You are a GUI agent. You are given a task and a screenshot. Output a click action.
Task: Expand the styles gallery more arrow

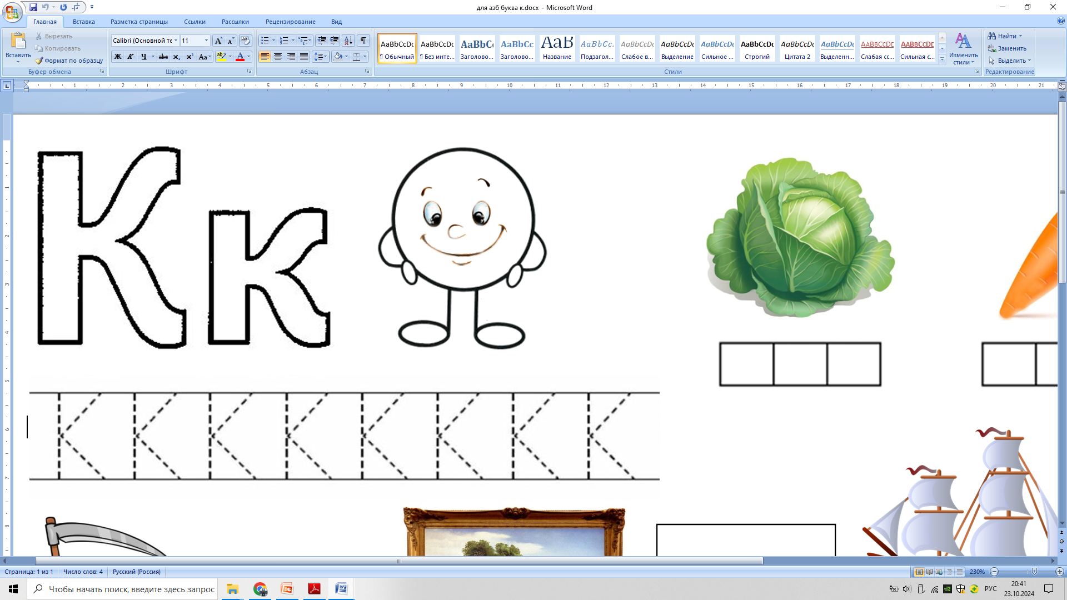[x=943, y=59]
